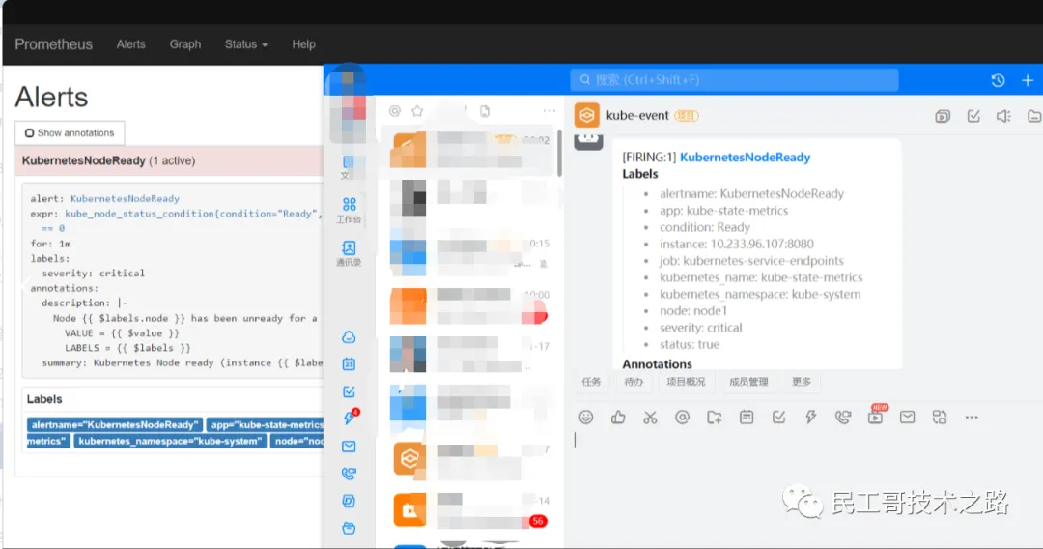The image size is (1043, 549).
Task: Open the task checkbox icon in chat header
Action: coord(973,116)
